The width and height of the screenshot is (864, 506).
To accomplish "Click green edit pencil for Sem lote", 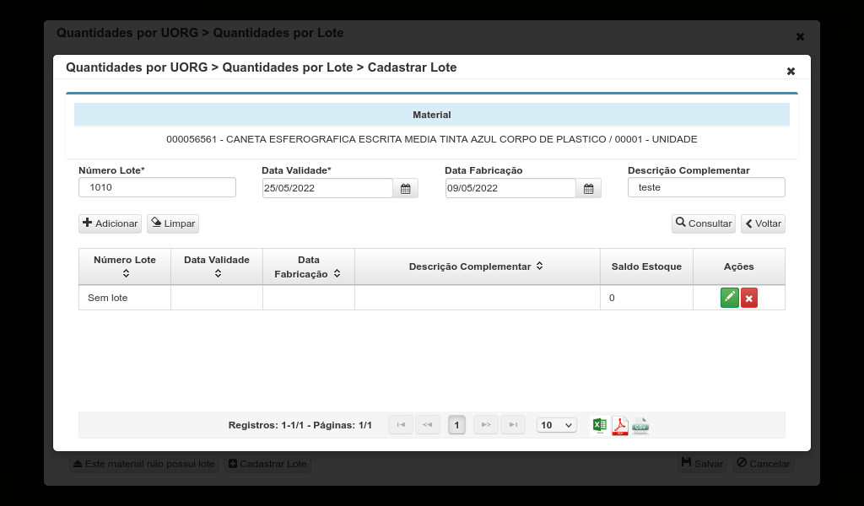I will [x=730, y=298].
